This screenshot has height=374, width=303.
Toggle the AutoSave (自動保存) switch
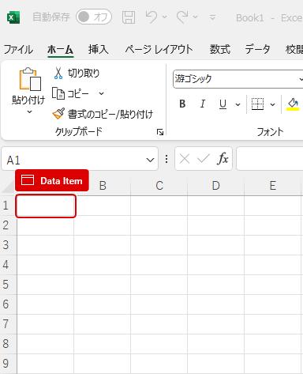(x=94, y=17)
